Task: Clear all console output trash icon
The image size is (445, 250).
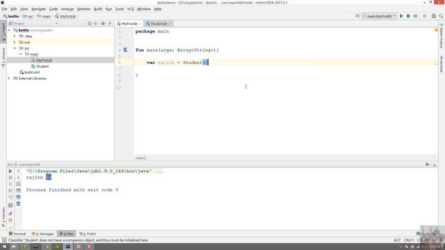Action: click(x=18, y=203)
